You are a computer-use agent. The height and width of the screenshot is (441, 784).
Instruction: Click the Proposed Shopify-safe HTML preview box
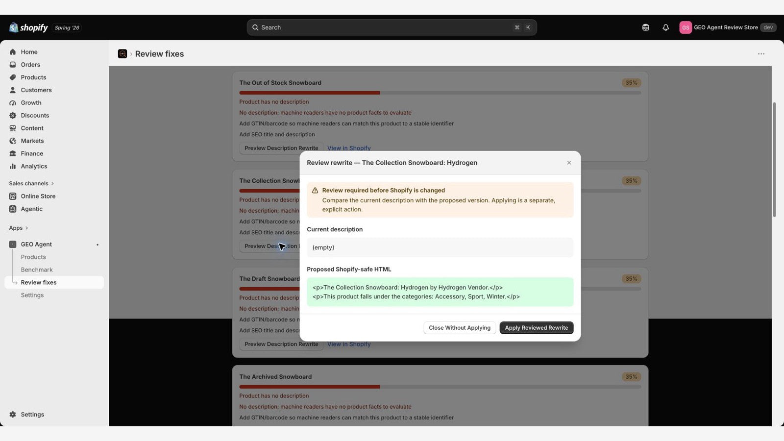point(440,292)
